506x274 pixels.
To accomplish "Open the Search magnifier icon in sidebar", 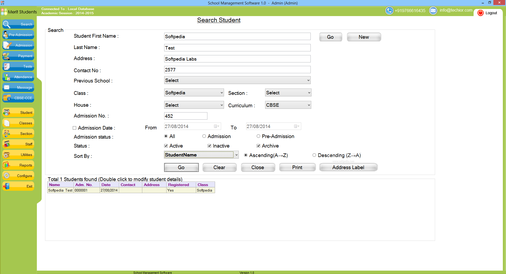I will 7,24.
